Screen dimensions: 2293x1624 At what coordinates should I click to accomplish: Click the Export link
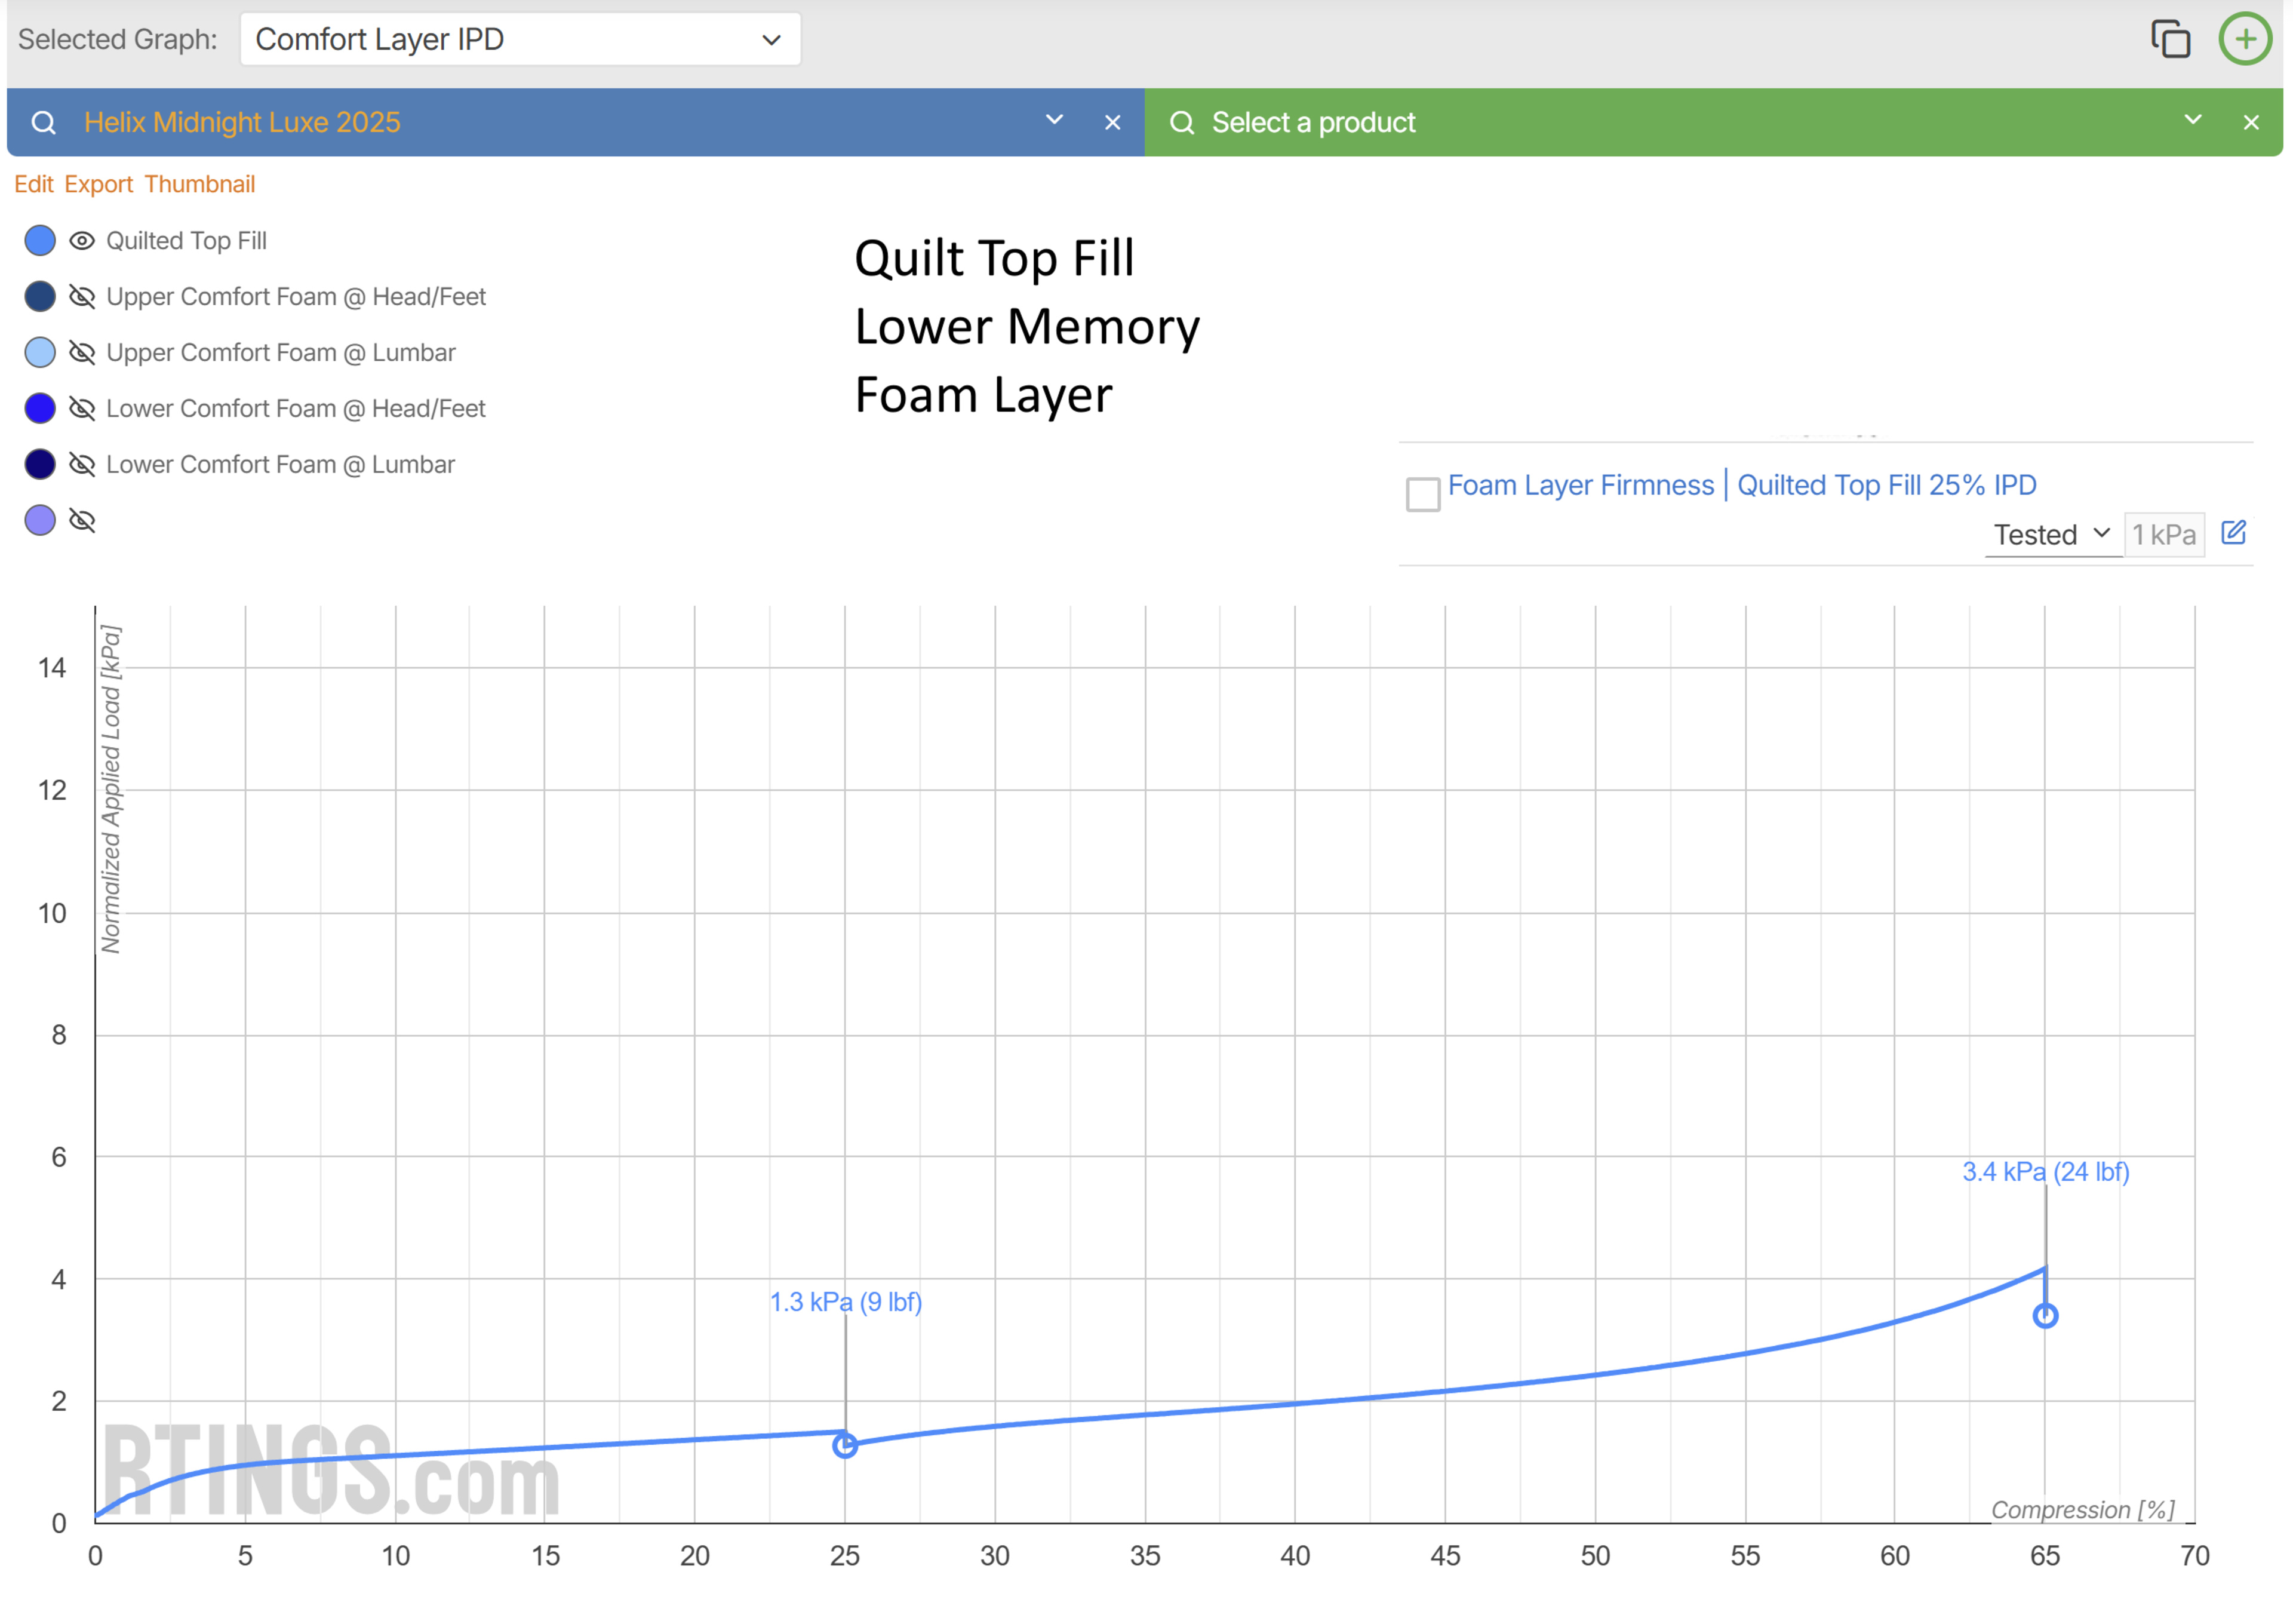(98, 185)
